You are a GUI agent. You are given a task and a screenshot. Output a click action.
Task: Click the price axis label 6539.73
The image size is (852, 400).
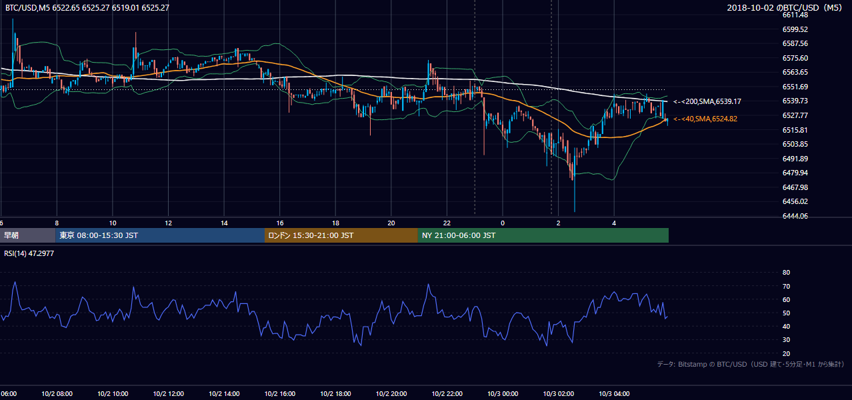pyautogui.click(x=795, y=101)
